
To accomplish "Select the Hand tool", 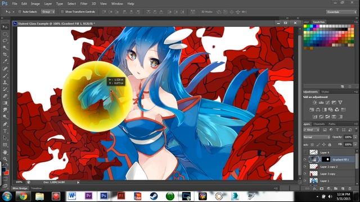I will pyautogui.click(x=5, y=152).
